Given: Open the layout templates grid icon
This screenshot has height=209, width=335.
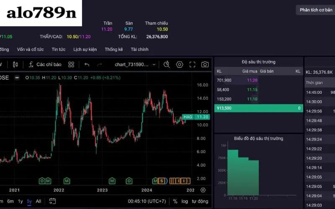Looking at the screenshot, I should point(71,64).
